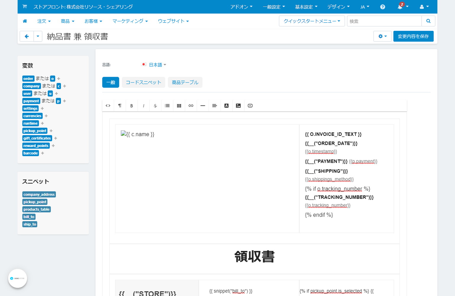455x296 pixels.
Task: Open dropdown next to back button
Action: (x=38, y=36)
